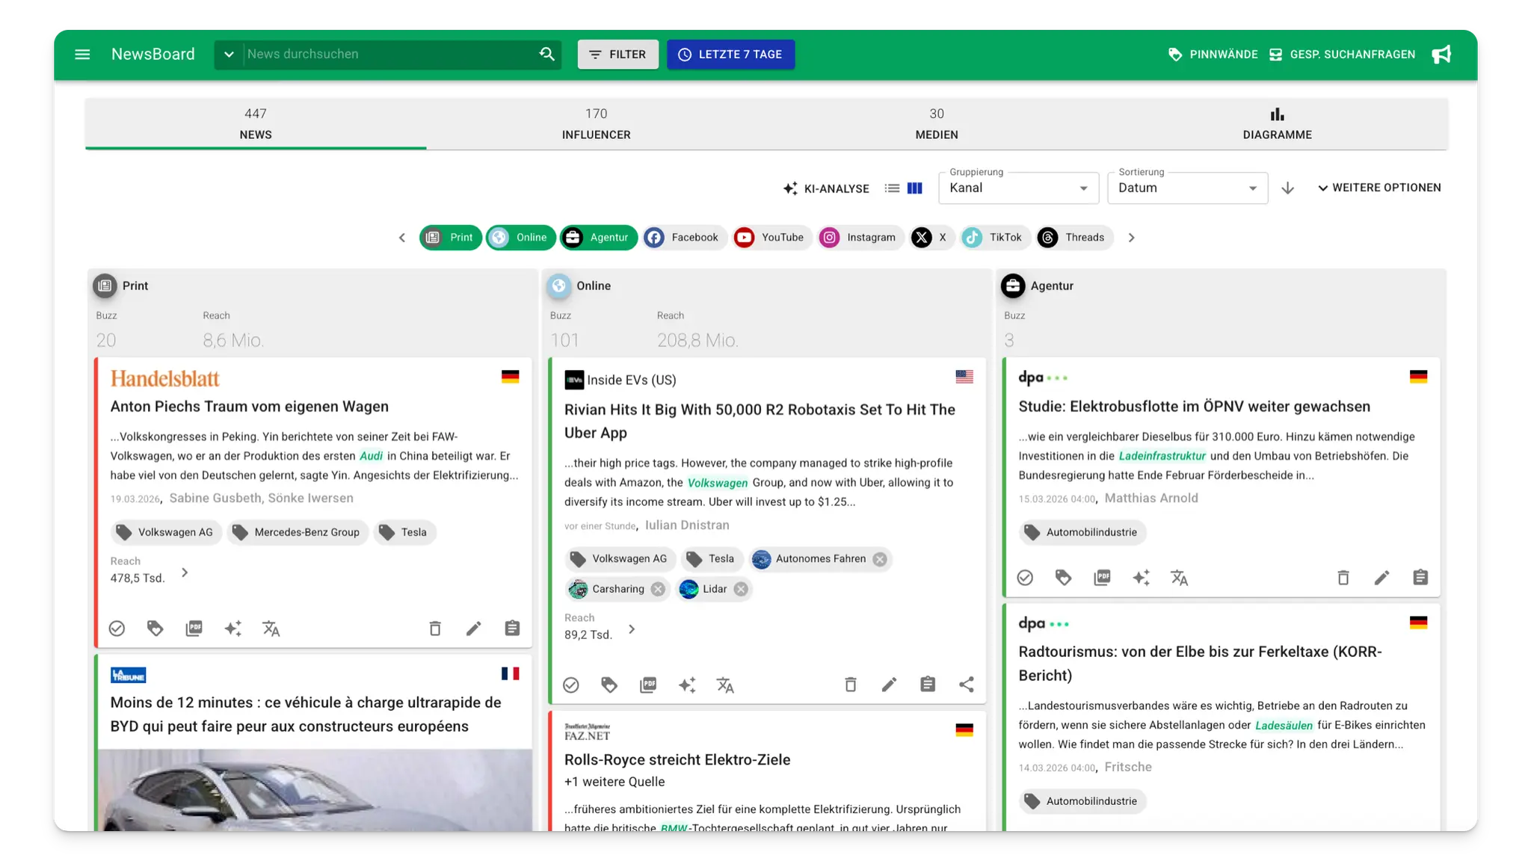
Task: Edit the Handelsblatt article
Action: click(473, 629)
